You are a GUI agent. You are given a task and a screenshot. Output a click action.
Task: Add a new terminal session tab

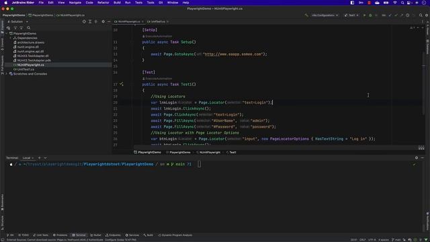(x=39, y=158)
